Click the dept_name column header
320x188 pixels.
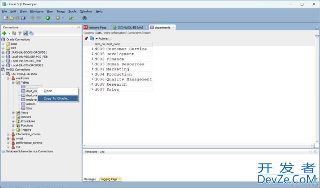[x=129, y=44]
